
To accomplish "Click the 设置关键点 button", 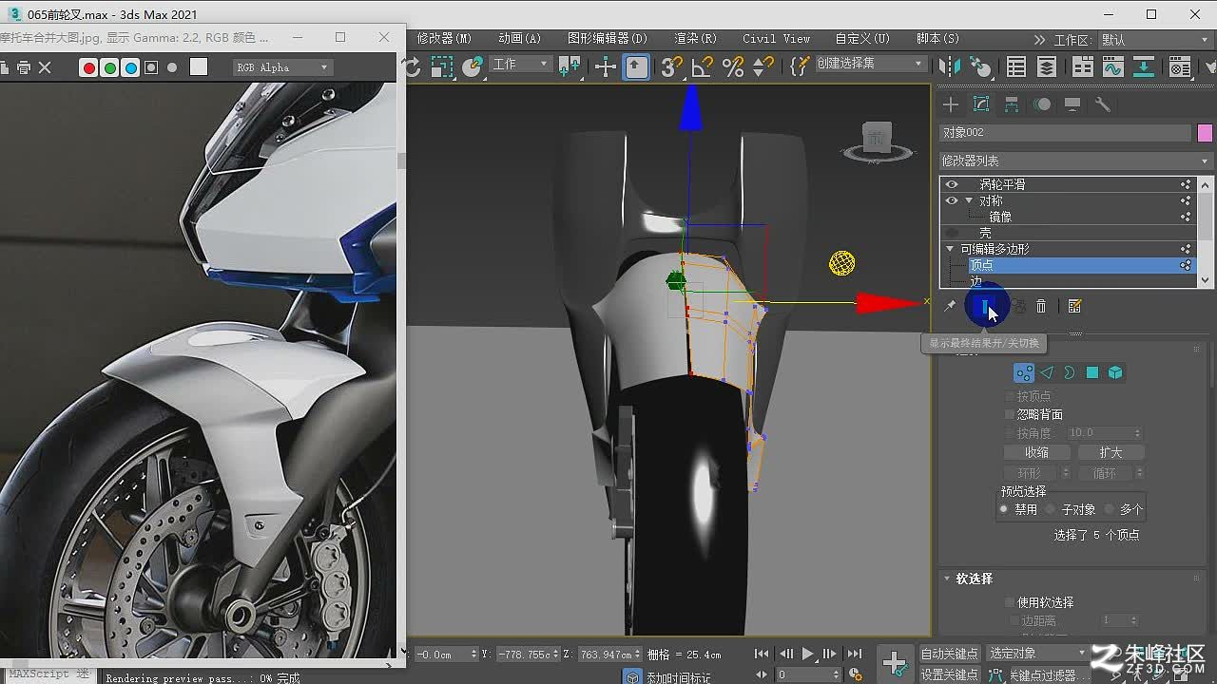I will [x=949, y=674].
